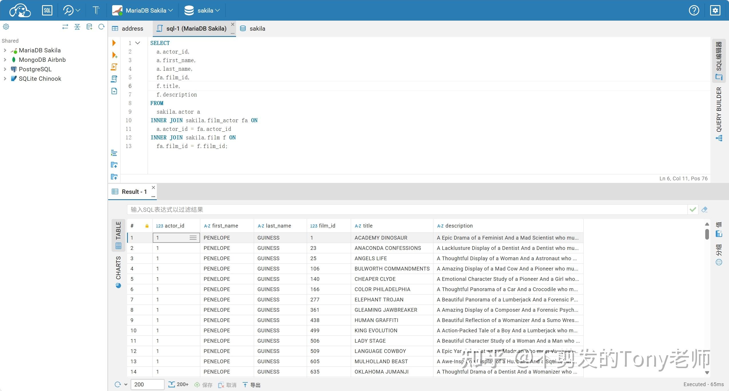Toggle the TABLE view presentation

pos(118,235)
